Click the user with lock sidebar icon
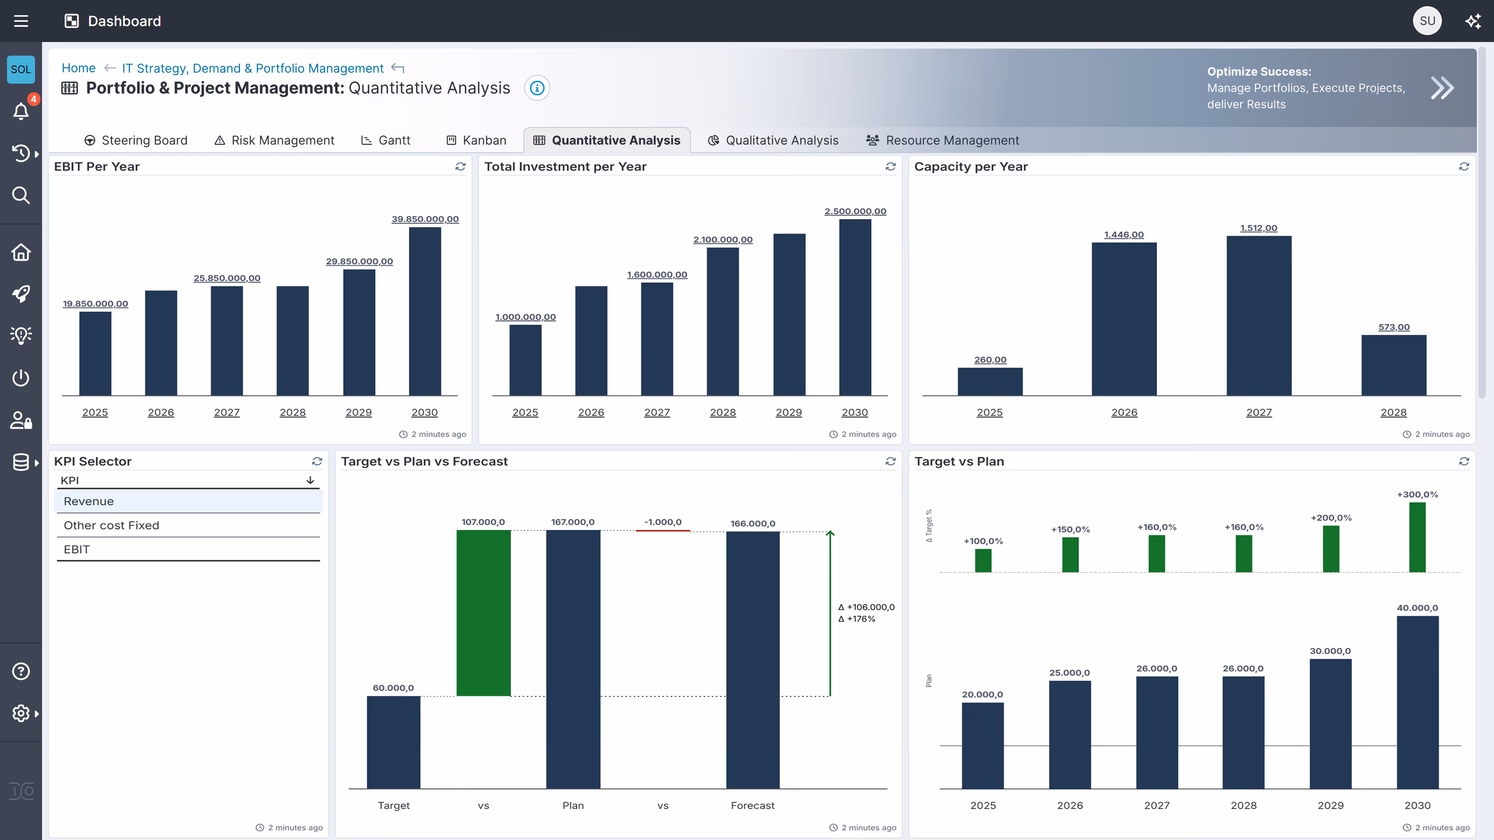The height and width of the screenshot is (840, 1494). click(21, 420)
